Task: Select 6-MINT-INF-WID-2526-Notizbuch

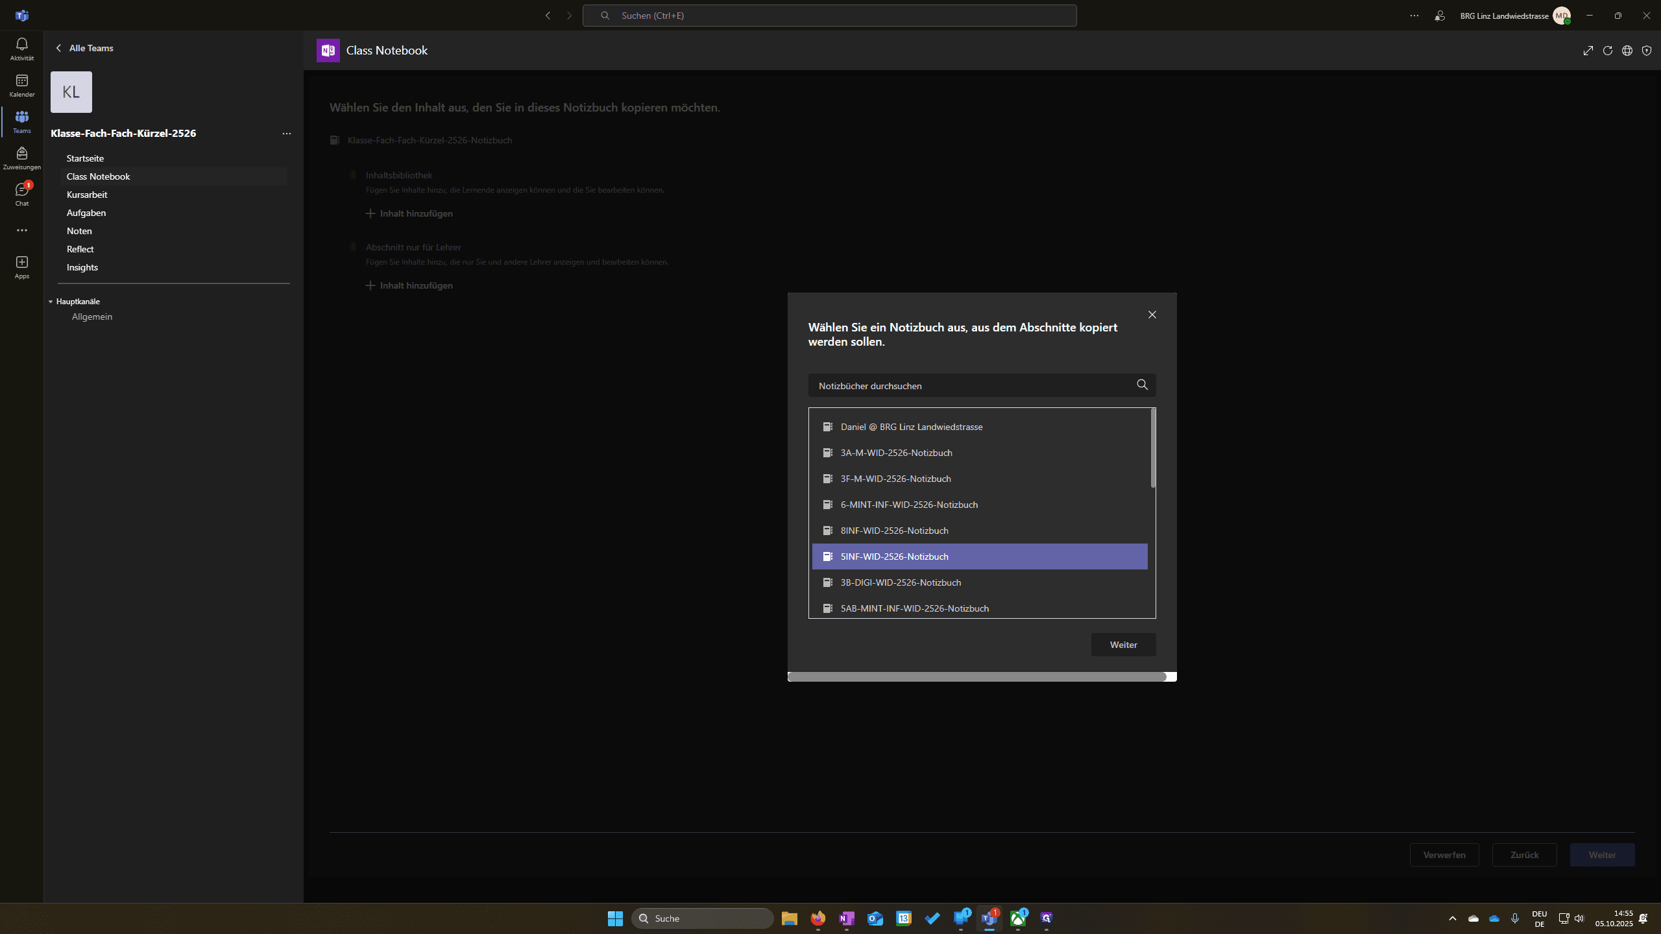Action: click(x=980, y=505)
